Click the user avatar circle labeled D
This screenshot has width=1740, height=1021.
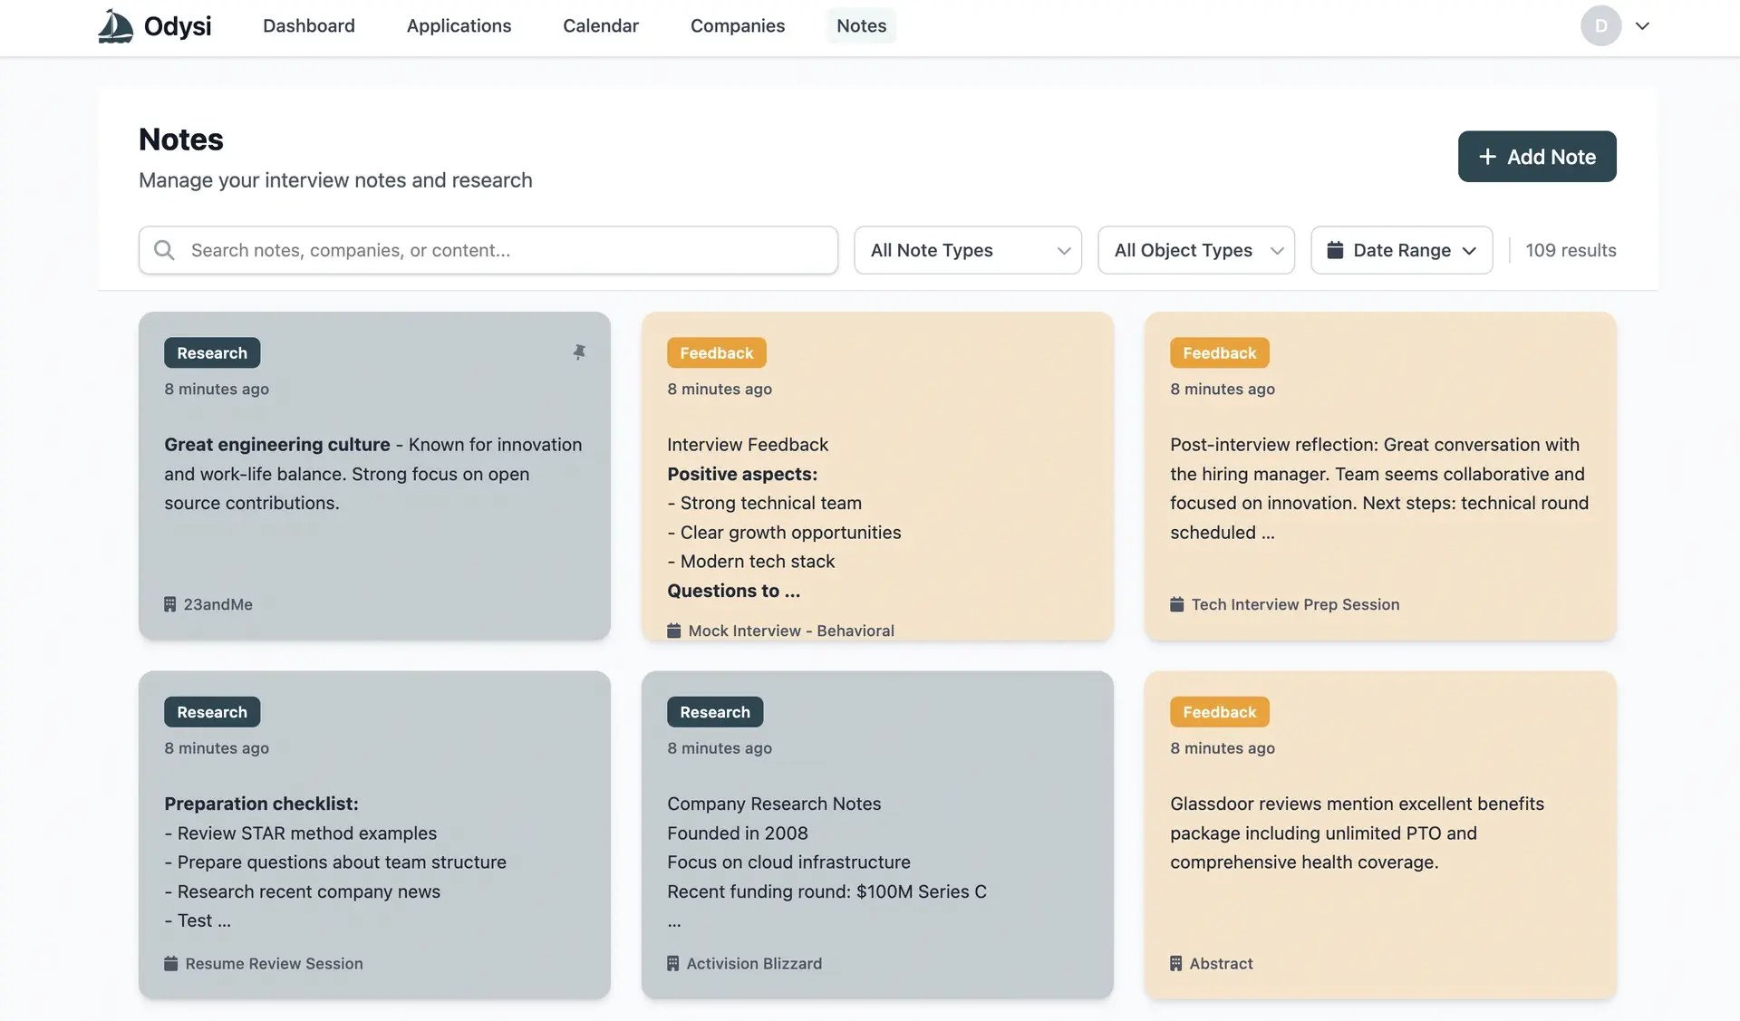pos(1600,25)
